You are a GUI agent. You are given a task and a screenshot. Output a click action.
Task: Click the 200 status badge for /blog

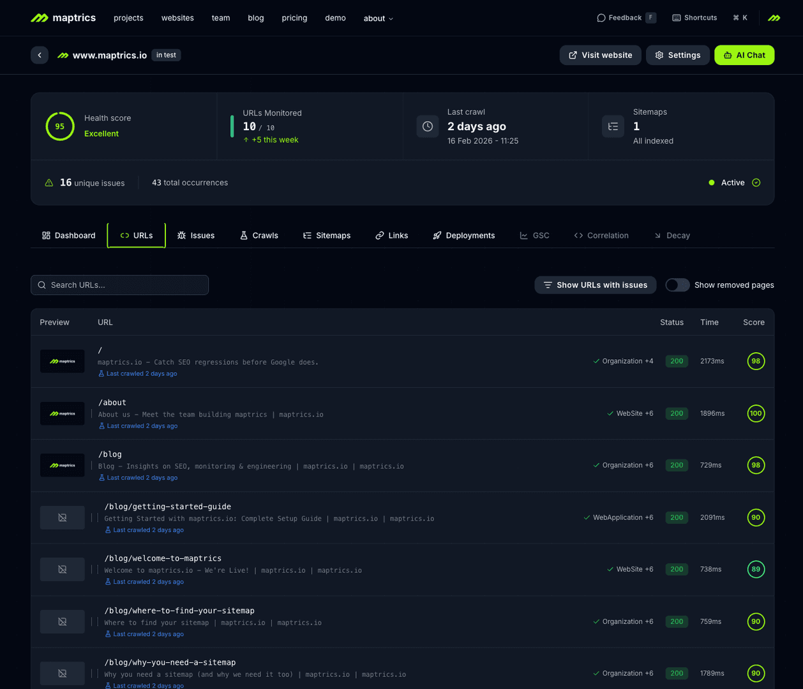[x=677, y=465]
